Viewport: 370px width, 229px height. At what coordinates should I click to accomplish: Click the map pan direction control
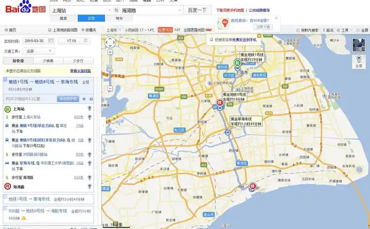[x=110, y=43]
